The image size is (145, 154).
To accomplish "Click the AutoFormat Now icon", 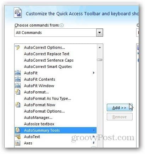I will point(18,105).
